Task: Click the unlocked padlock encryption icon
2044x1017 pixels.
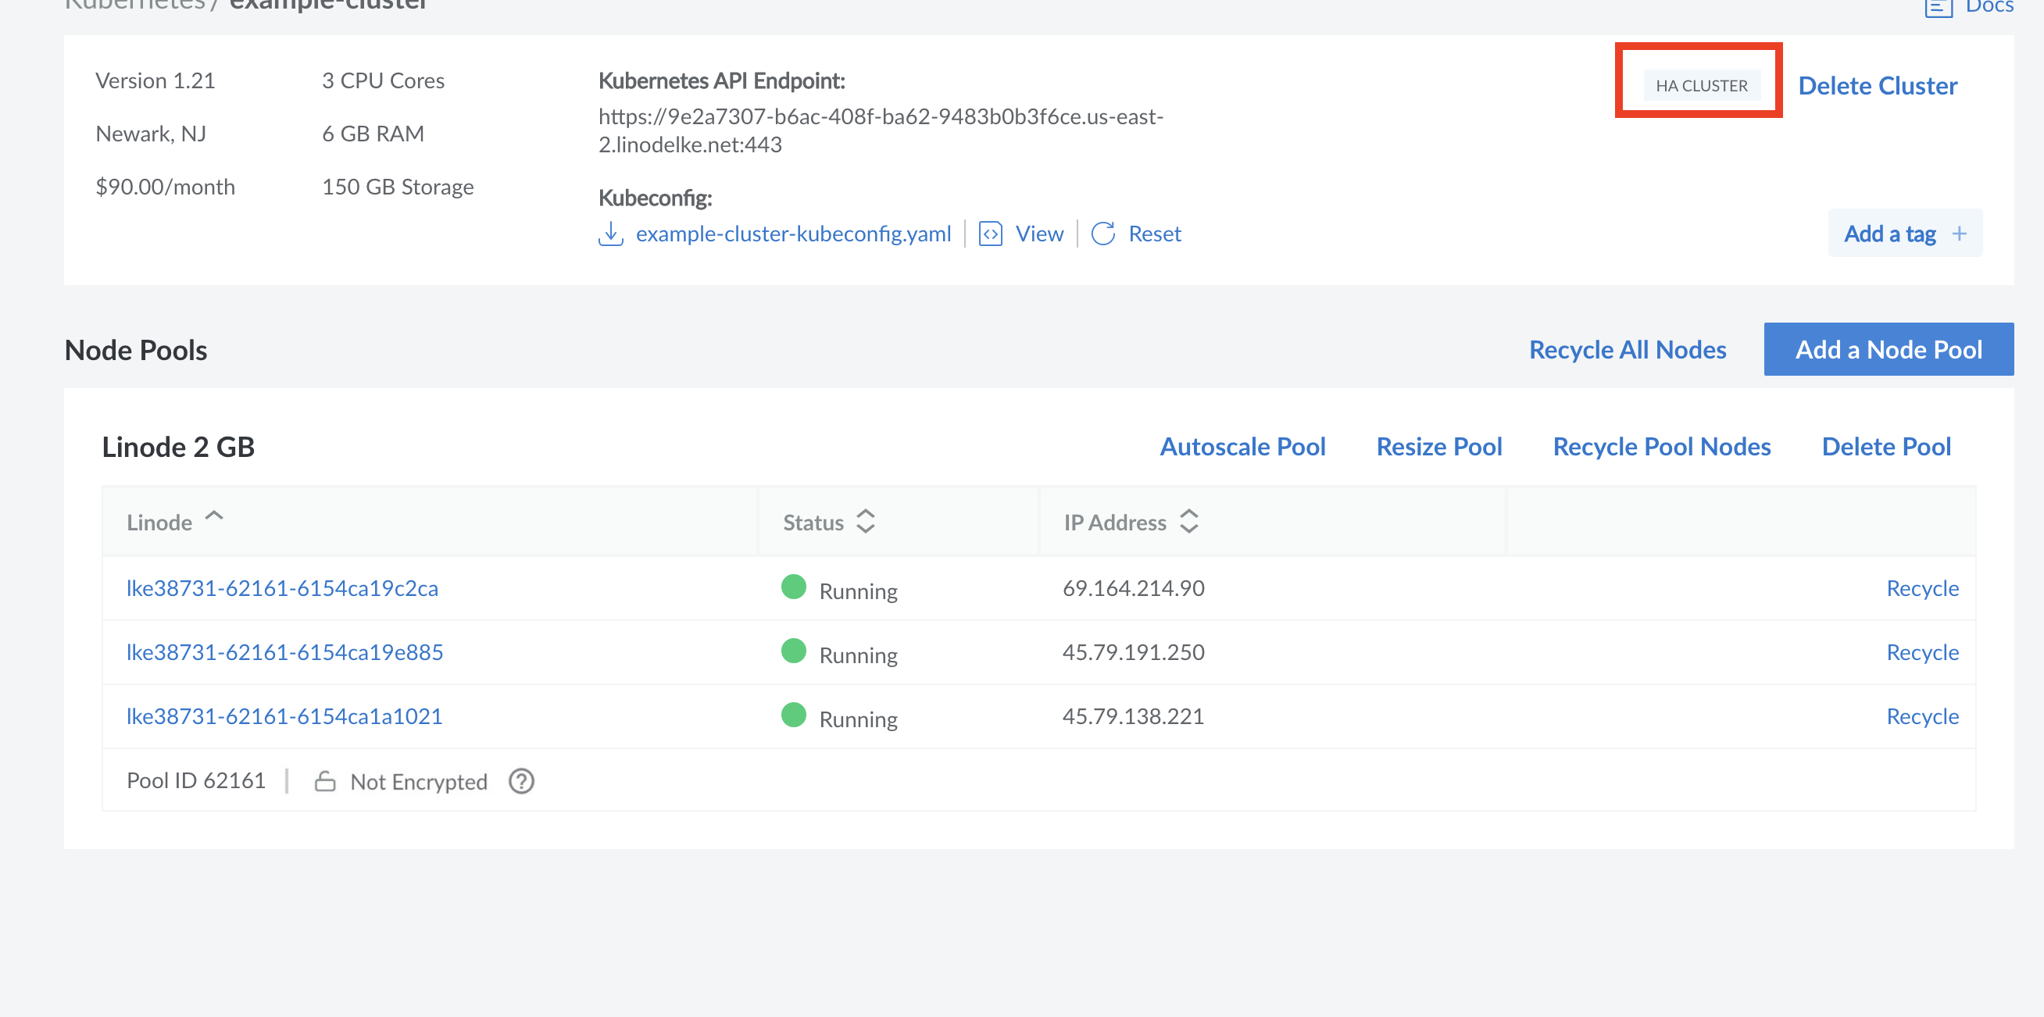Action: (324, 781)
